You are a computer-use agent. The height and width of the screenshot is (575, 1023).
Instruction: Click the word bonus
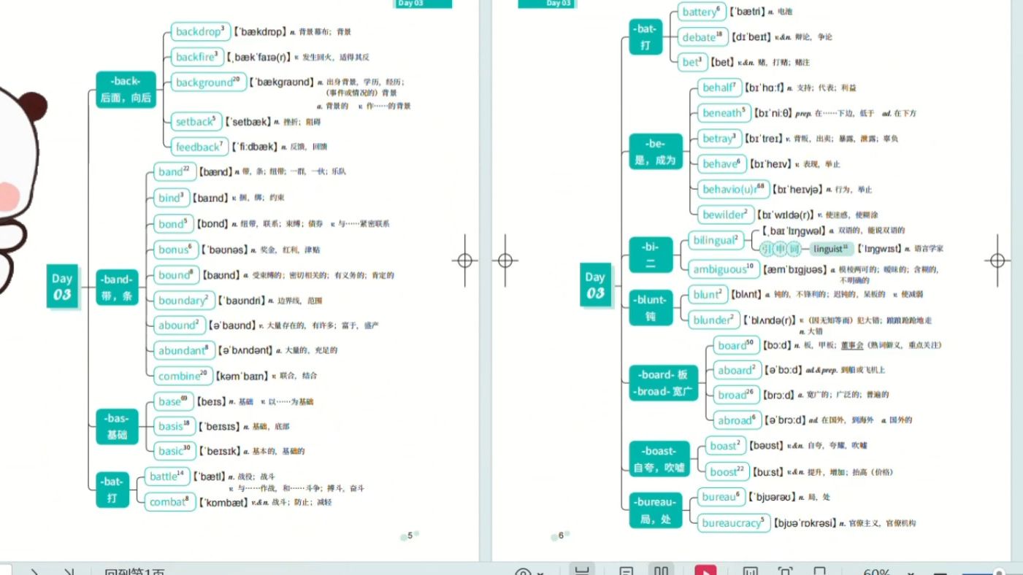click(x=175, y=250)
